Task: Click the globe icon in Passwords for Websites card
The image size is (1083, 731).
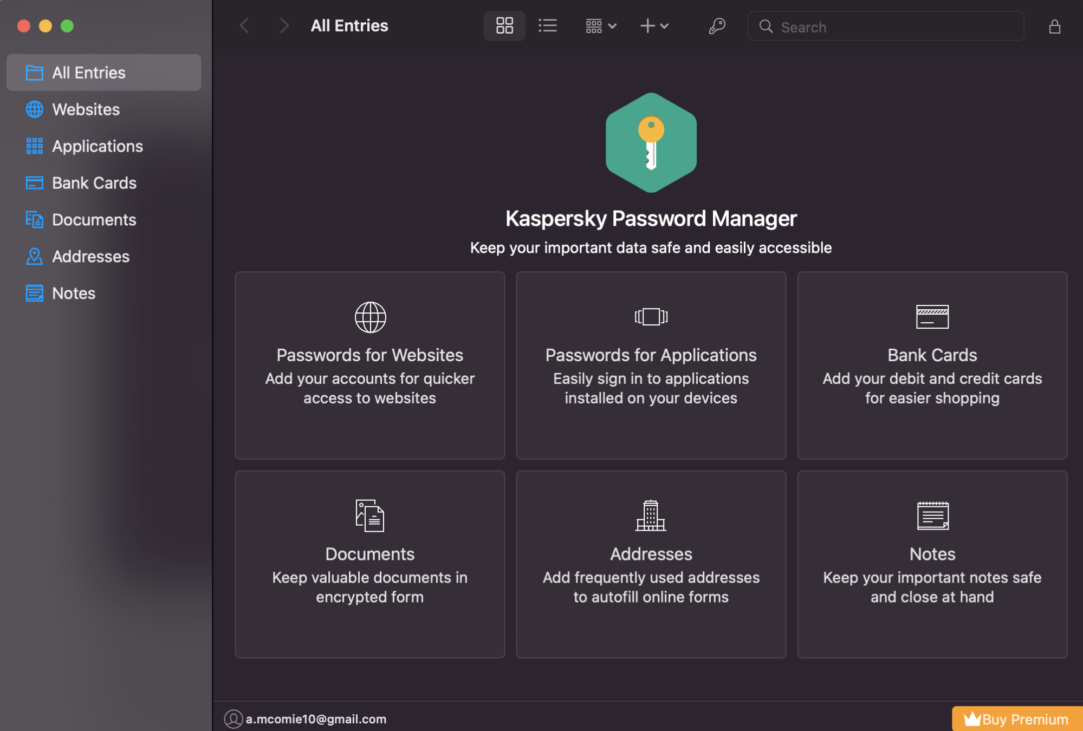Action: [x=371, y=317]
